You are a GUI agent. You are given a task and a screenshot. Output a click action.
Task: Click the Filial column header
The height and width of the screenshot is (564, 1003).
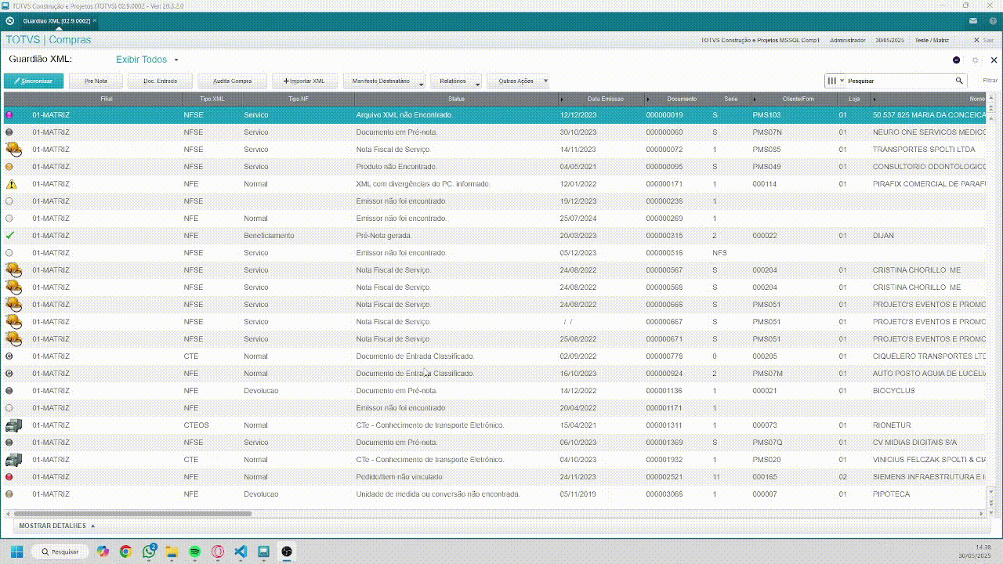click(107, 99)
